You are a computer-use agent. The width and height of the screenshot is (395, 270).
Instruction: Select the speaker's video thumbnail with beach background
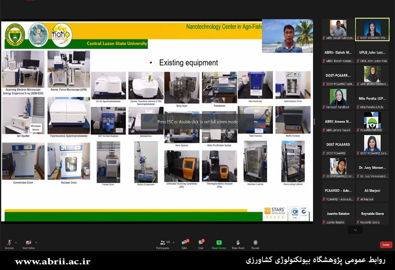[287, 36]
